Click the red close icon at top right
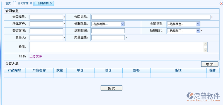Screen dimensions: 223x105 click(221, 4)
